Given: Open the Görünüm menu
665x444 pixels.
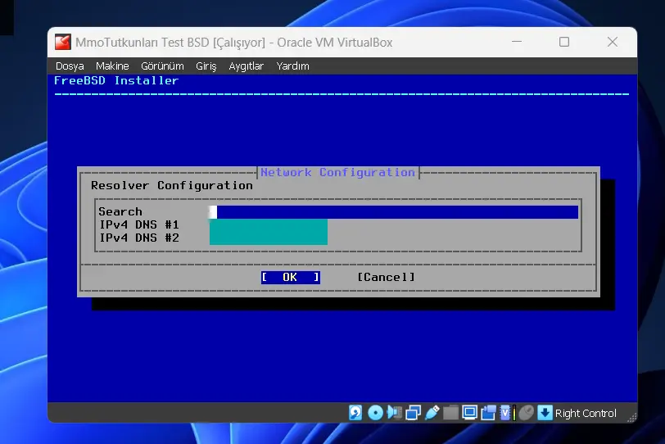Looking at the screenshot, I should (x=162, y=66).
